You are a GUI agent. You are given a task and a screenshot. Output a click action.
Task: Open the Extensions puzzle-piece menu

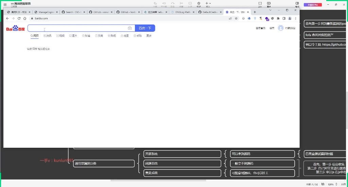coord(278,18)
